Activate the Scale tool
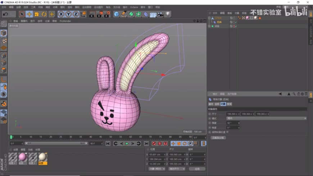The width and height of the screenshot is (313, 176). click(x=37, y=14)
